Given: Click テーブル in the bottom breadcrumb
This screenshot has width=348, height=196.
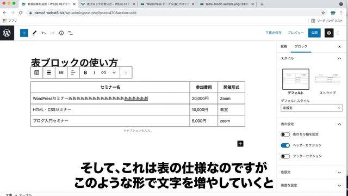Looking at the screenshot, I should click(x=25, y=195).
